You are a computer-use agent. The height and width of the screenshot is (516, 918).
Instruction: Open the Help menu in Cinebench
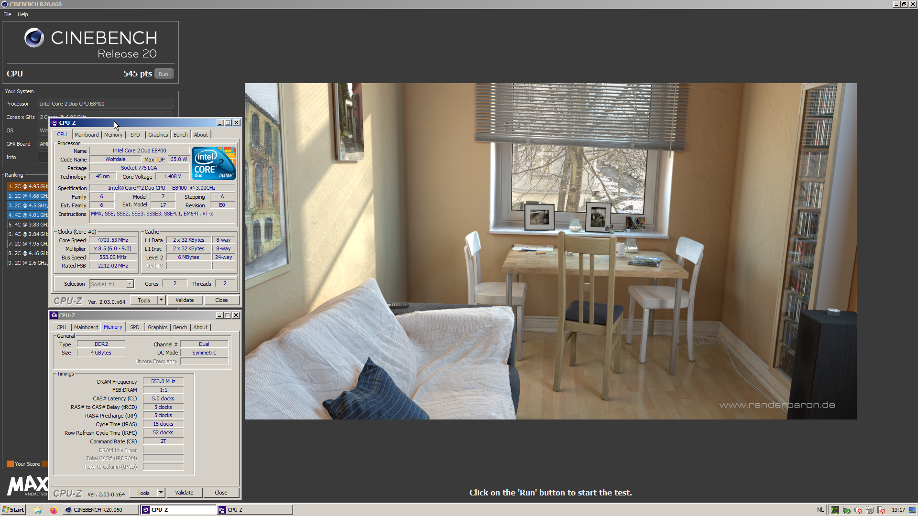[x=23, y=14]
